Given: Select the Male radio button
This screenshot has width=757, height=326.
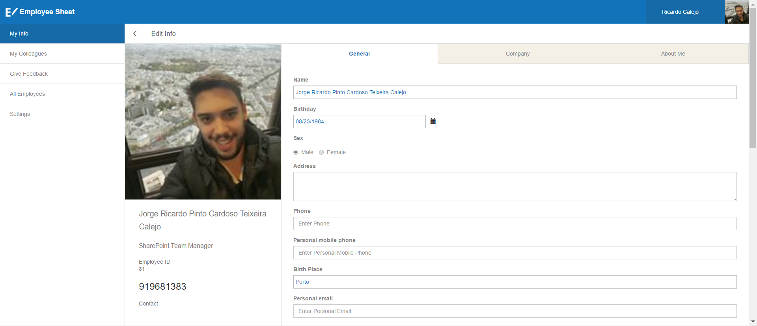Looking at the screenshot, I should (x=296, y=152).
